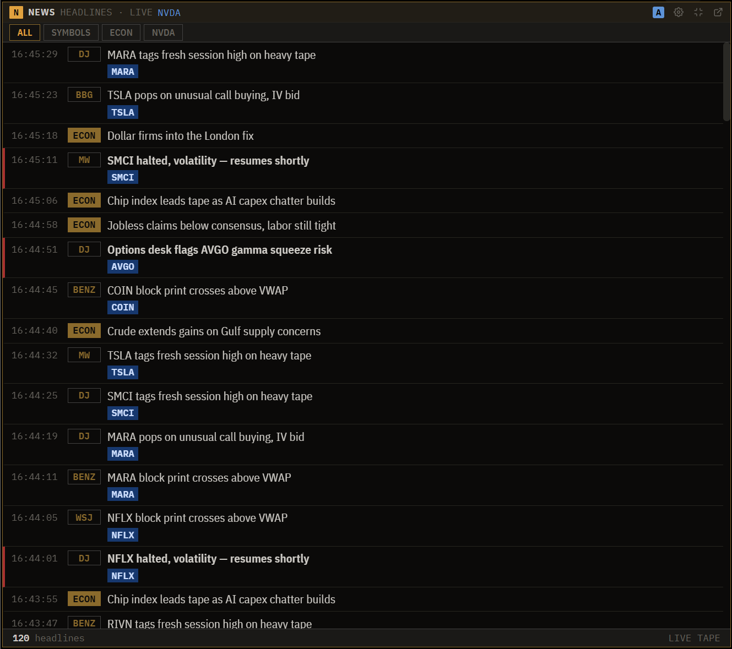Open headline "TSLA pops on unusual call buying, IV bid"
Image resolution: width=732 pixels, height=649 pixels.
tap(203, 95)
